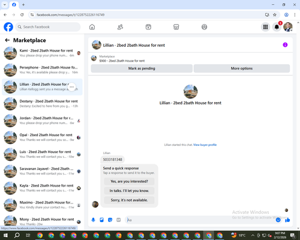The image size is (300, 240).
Task: Open the Chrome three-dot menu
Action: (295, 15)
